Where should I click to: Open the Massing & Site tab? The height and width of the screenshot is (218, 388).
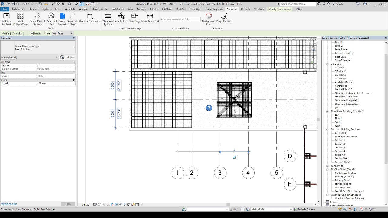[99, 9]
